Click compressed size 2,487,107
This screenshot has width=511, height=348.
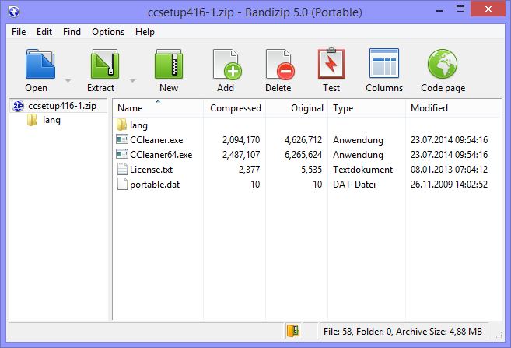tap(241, 155)
